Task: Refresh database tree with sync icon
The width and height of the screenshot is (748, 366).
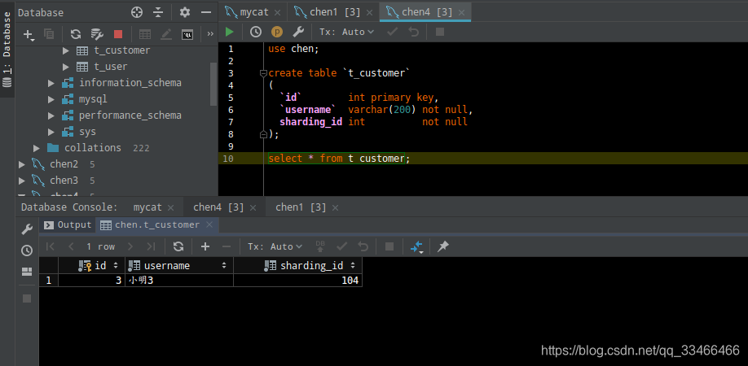Action: click(x=76, y=34)
